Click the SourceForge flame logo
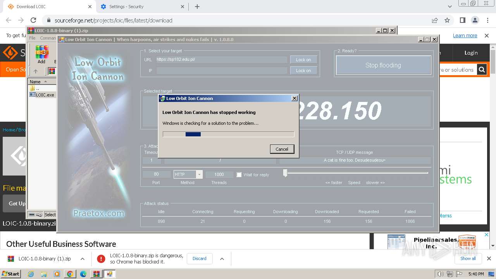The image size is (496, 279). (x=10, y=53)
